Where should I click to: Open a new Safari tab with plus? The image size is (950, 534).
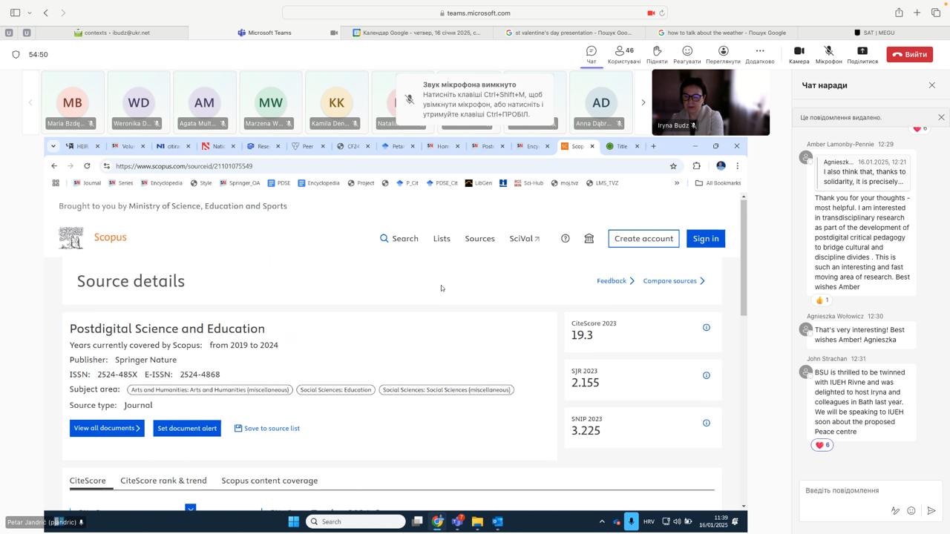[x=917, y=13]
